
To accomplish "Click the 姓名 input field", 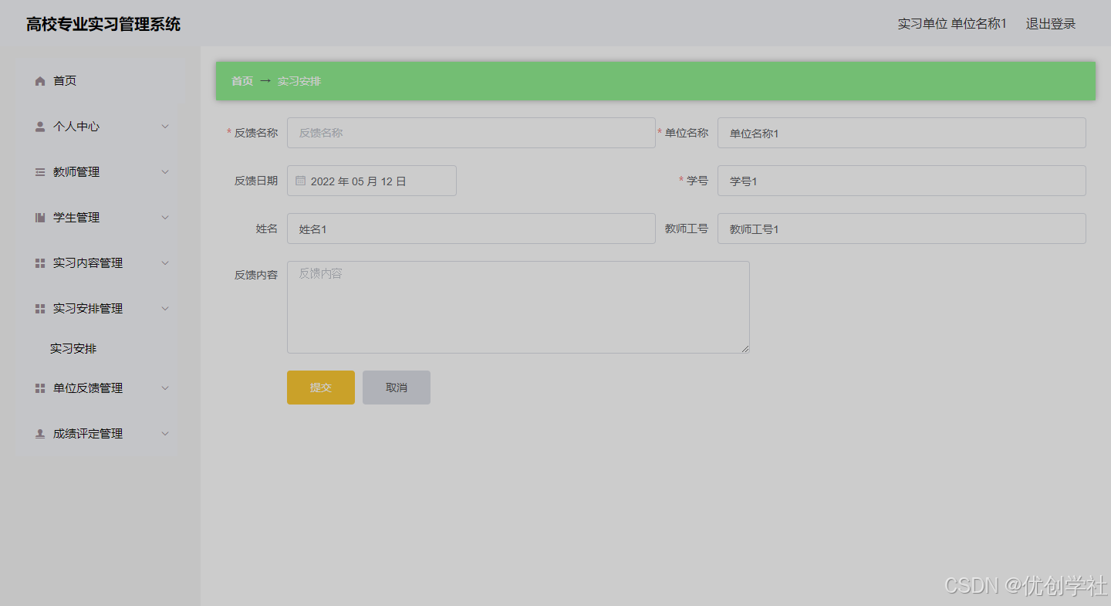I will [x=471, y=229].
